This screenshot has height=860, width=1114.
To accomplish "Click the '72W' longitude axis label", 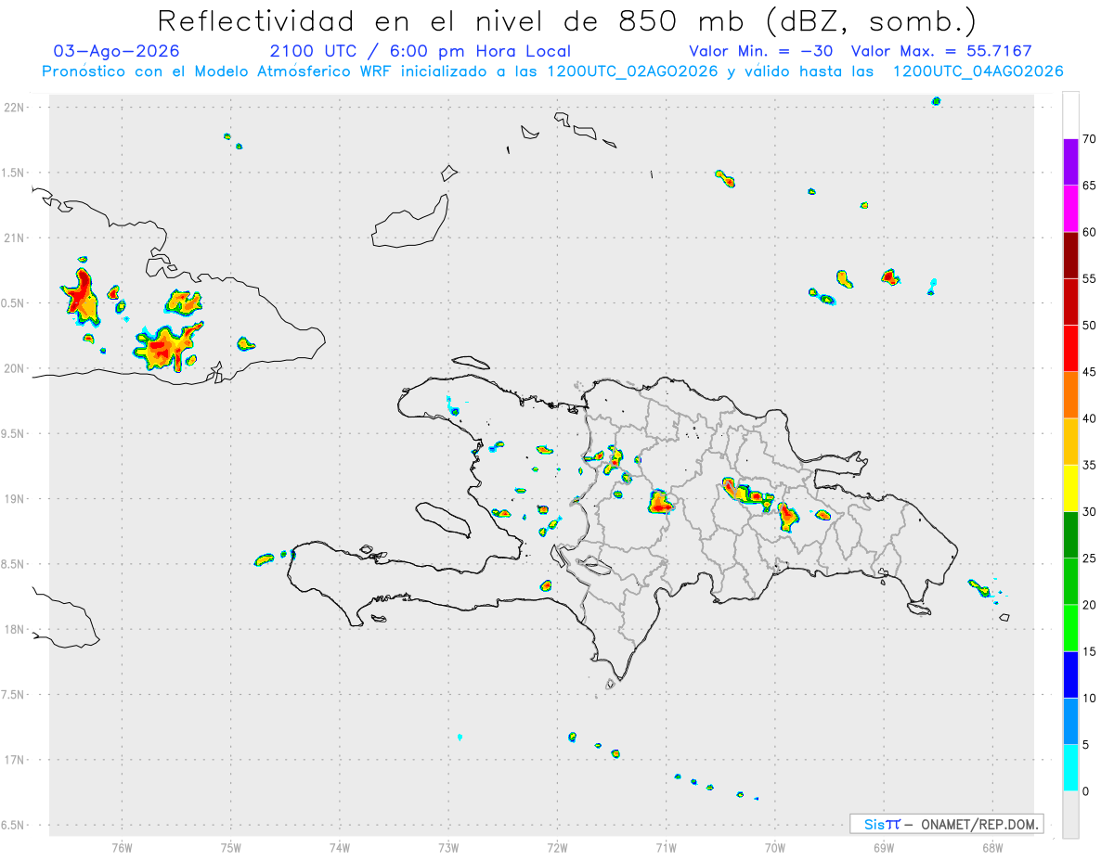I will [557, 847].
